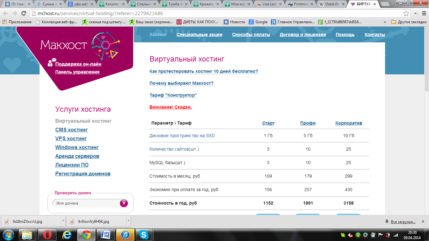Open Способы оплаты in the site menu
429x241 pixels.
(251, 35)
